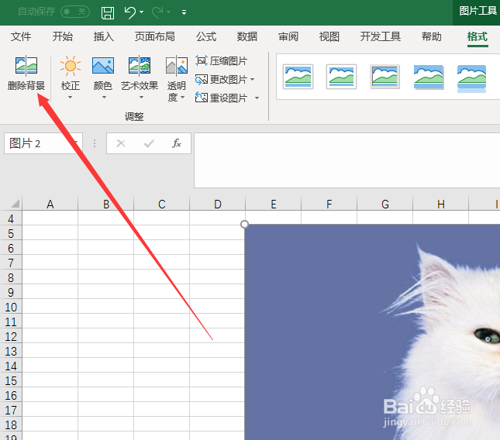The width and height of the screenshot is (500, 440).
Task: Select row 5 header
Action: 11,233
